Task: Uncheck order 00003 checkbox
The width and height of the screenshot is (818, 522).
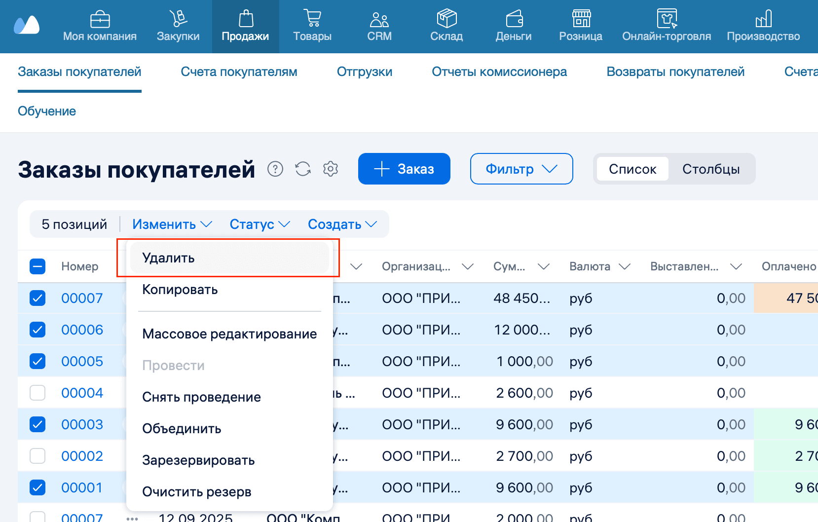Action: coord(37,424)
